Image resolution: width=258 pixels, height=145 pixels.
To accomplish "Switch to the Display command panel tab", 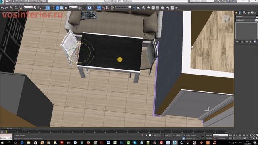I will coord(252,12).
